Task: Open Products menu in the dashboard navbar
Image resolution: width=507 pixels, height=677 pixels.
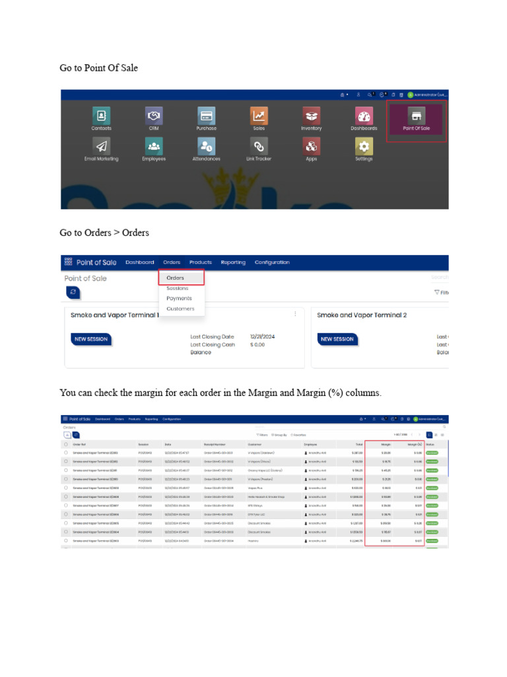Action: 201,262
